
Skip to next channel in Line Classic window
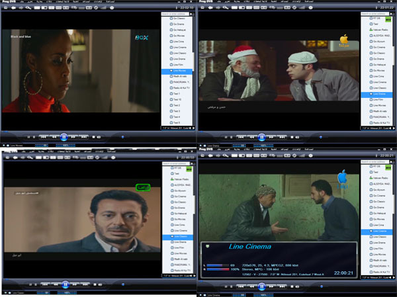[x=85, y=284]
